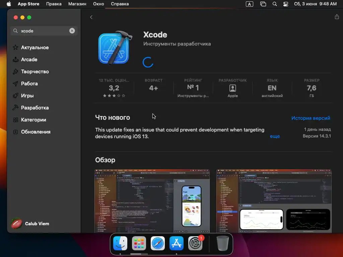Image resolution: width=343 pixels, height=257 pixels.
Task: Go back with the chevron arrow
Action: click(91, 17)
